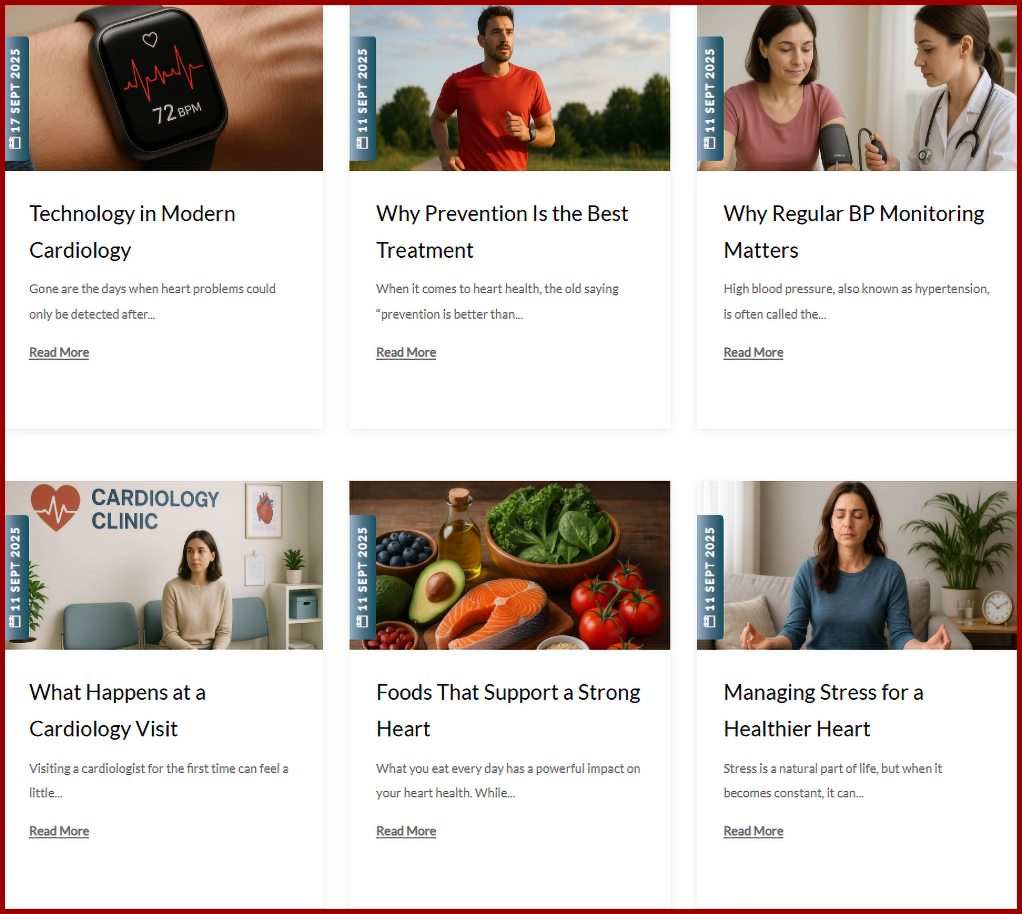Open Technology in Modern Cardiology title

pos(132,232)
